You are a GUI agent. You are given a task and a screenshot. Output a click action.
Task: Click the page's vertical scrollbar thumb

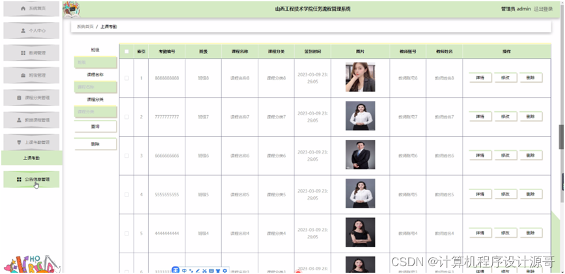pyautogui.click(x=561, y=137)
